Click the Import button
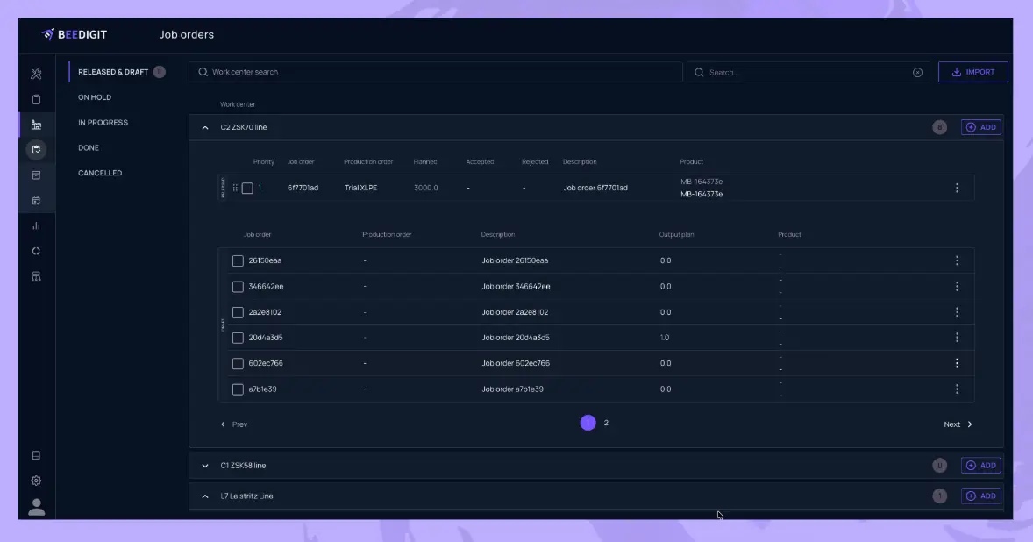Image resolution: width=1033 pixels, height=542 pixels. point(973,72)
